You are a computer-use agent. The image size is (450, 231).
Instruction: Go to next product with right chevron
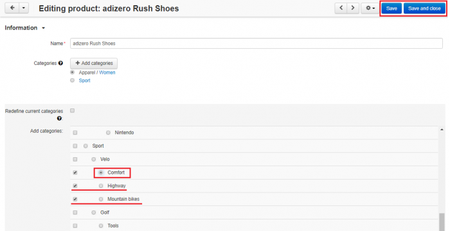(x=353, y=8)
